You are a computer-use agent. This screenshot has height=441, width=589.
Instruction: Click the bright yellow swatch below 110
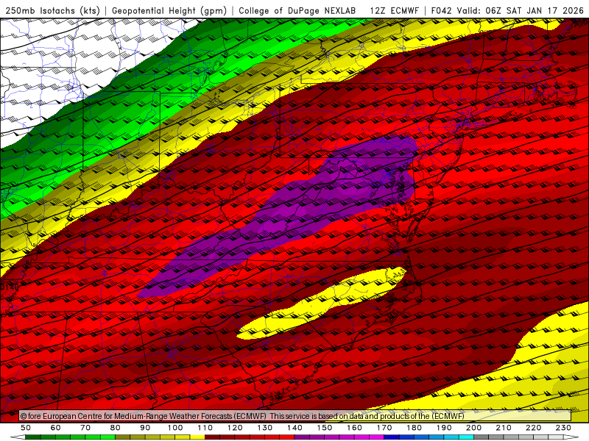[197, 437]
